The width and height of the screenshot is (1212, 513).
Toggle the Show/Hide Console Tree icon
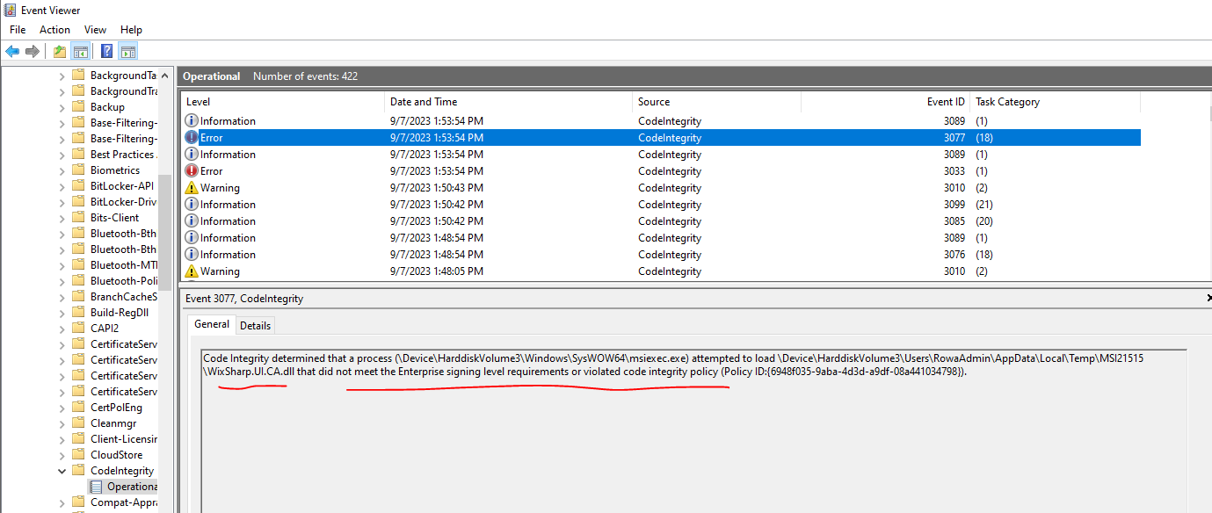pyautogui.click(x=81, y=50)
